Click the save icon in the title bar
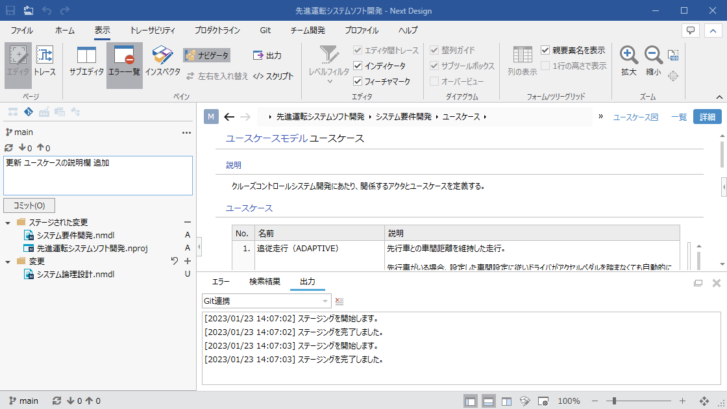Screen dimensions: 727x409 (10, 10)
